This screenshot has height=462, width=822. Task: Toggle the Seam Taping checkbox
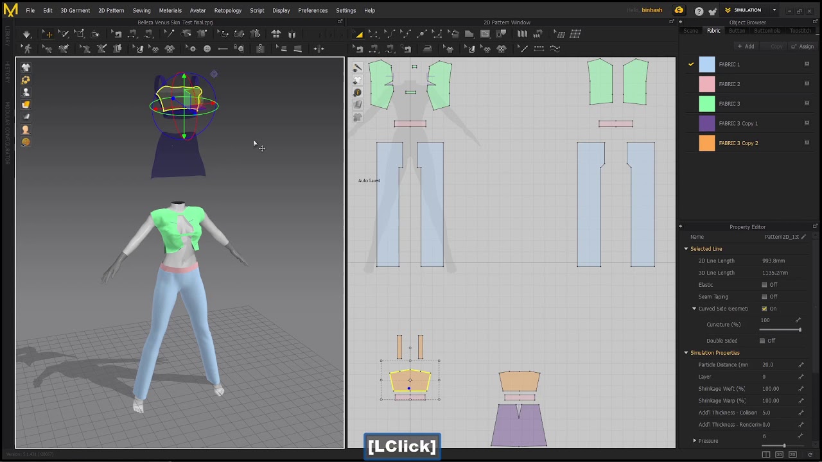click(x=764, y=296)
